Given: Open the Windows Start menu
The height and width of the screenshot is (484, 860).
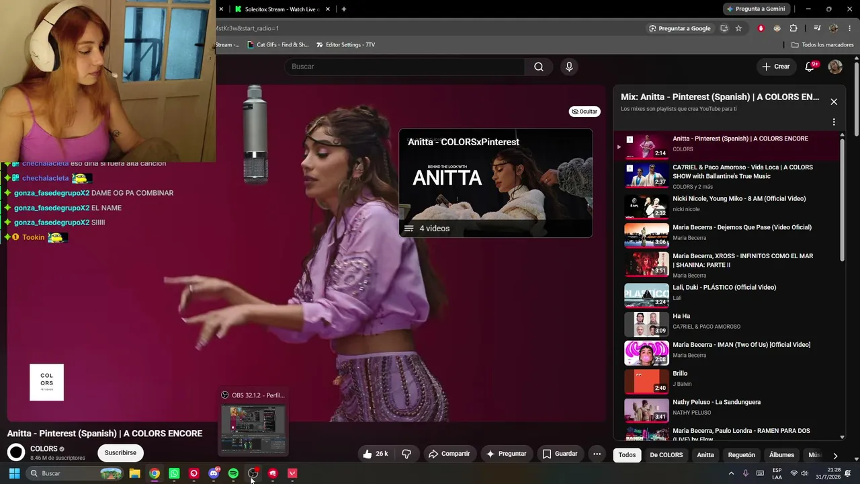Looking at the screenshot, I should pos(14,473).
